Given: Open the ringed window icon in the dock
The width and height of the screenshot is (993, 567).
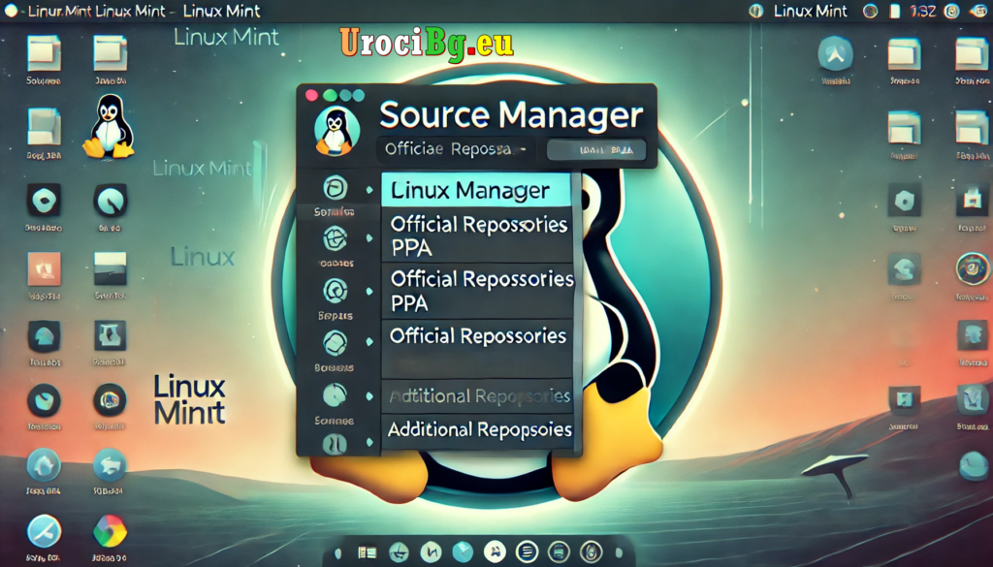Looking at the screenshot, I should pyautogui.click(x=559, y=551).
